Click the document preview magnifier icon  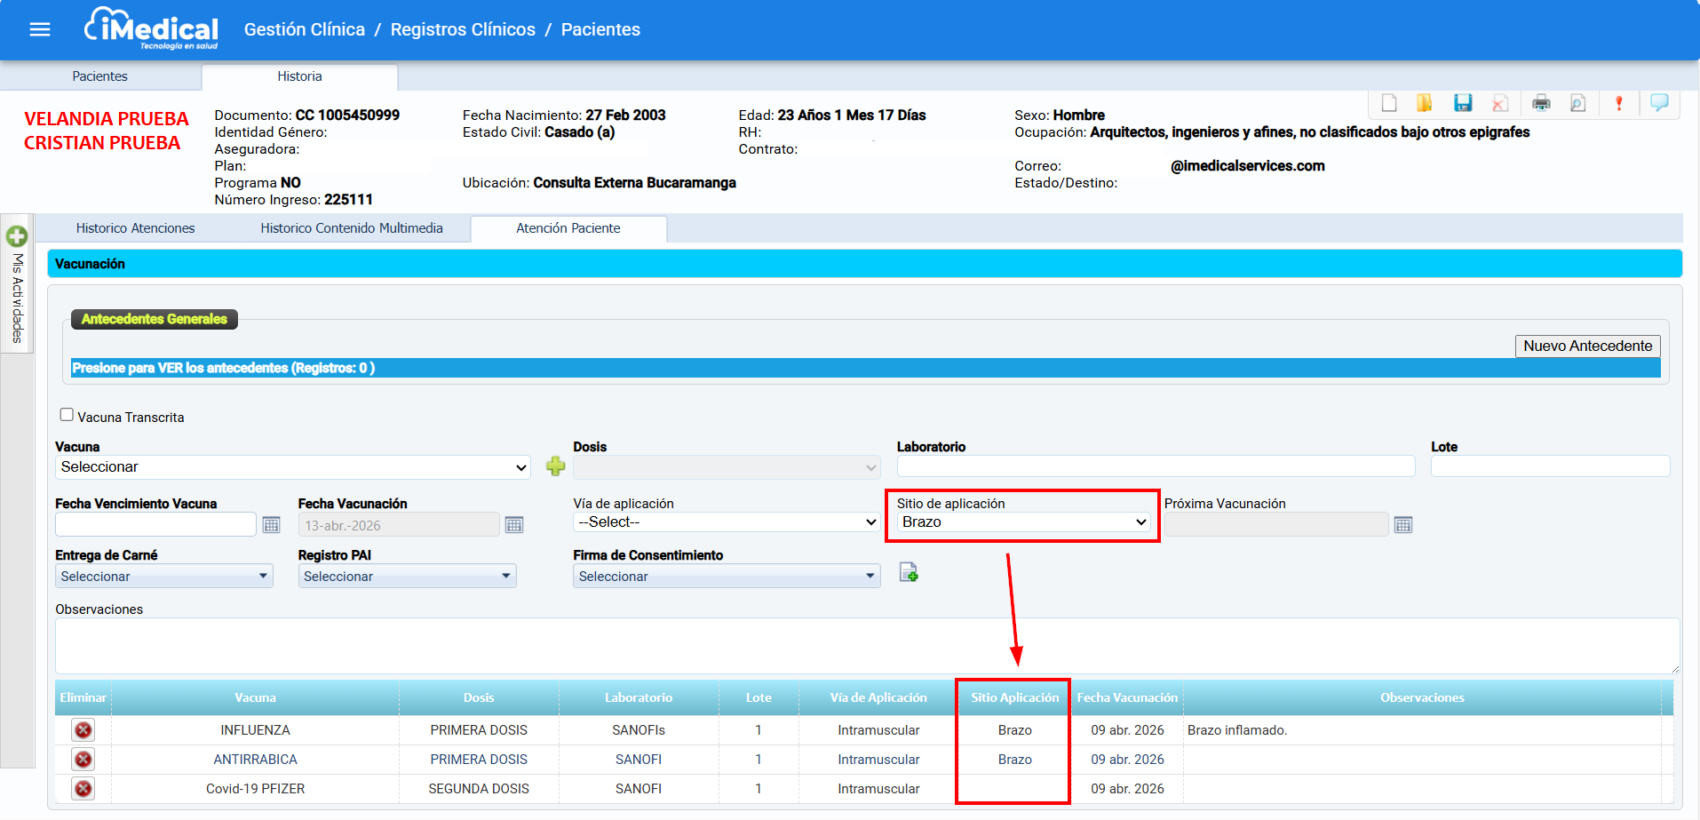coord(1577,103)
